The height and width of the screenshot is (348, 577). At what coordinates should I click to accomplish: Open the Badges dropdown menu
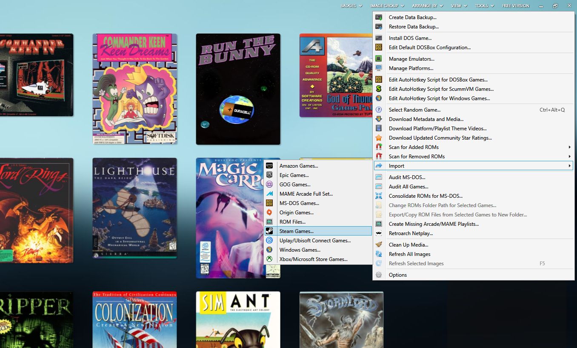[x=351, y=6]
